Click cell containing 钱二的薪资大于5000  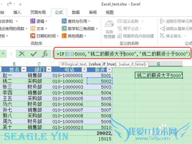(159, 75)
